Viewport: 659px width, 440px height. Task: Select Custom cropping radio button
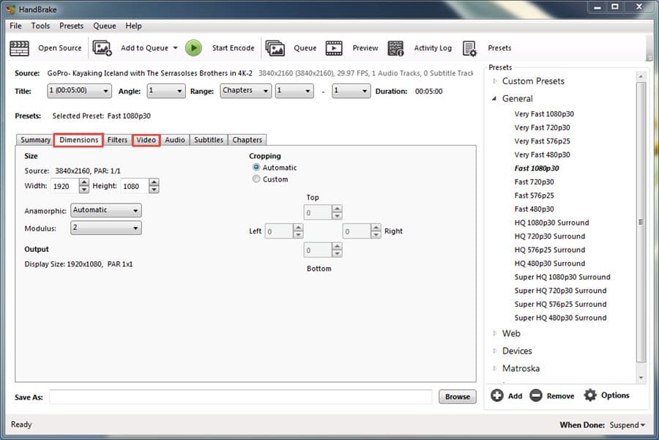point(256,179)
